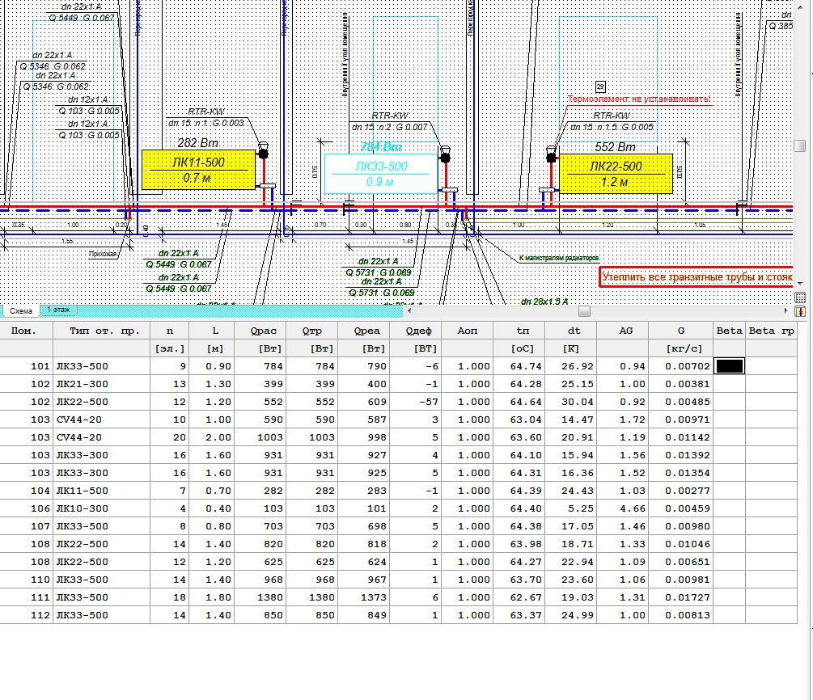813x700 pixels.
Task: Click the Beta column header
Action: 729,331
